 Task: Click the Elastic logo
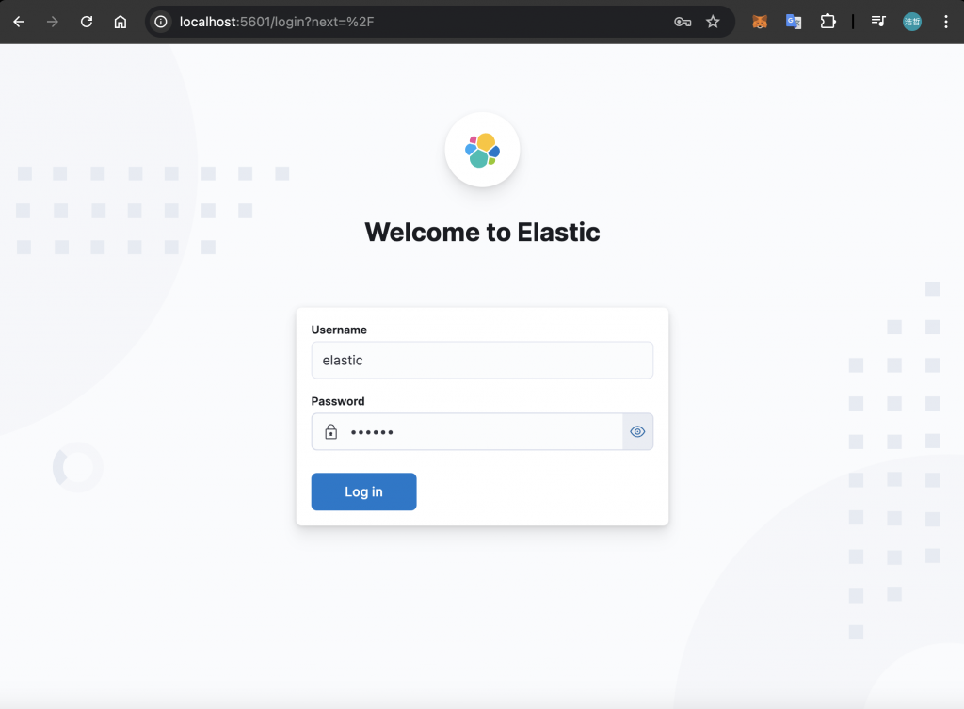(x=483, y=150)
